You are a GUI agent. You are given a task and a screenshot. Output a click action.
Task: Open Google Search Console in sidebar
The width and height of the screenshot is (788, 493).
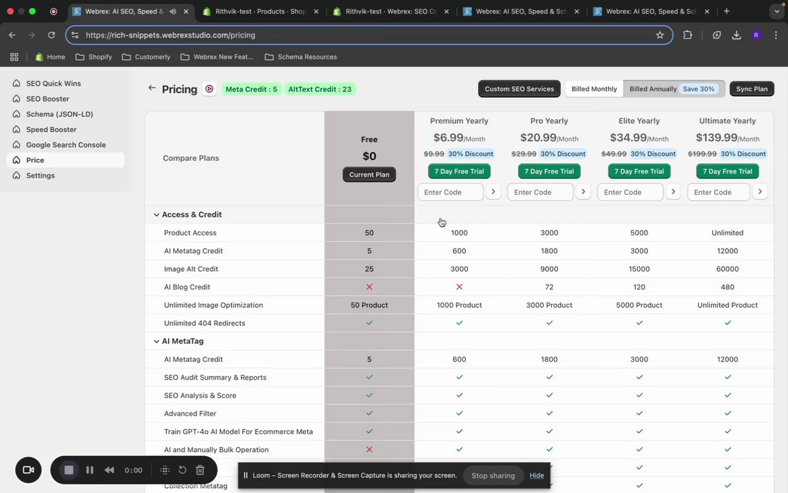[x=66, y=145]
